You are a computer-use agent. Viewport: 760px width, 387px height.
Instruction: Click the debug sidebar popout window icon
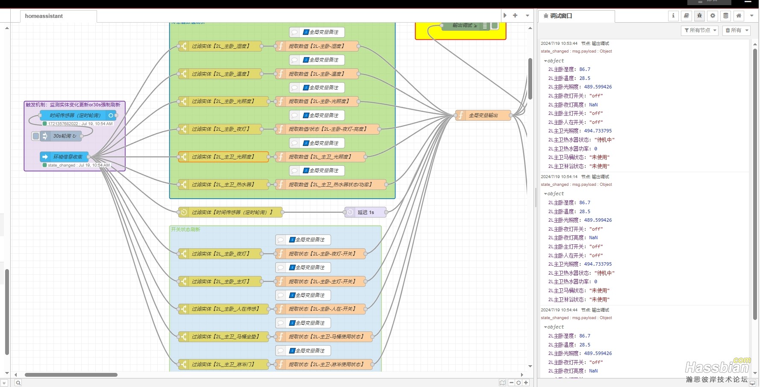pos(753,383)
